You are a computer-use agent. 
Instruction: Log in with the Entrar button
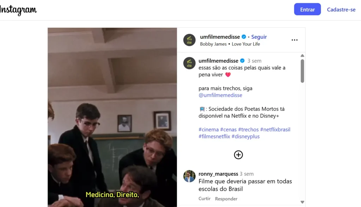click(307, 9)
